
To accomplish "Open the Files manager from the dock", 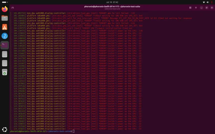I will (5, 18).
